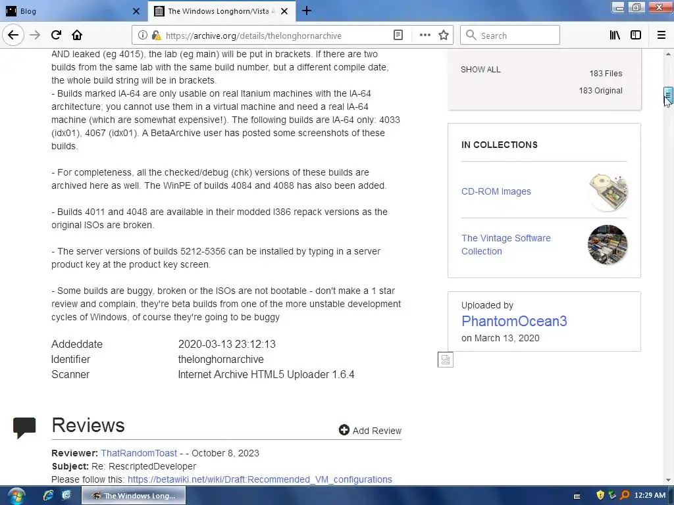Click the Add Review button

point(370,430)
